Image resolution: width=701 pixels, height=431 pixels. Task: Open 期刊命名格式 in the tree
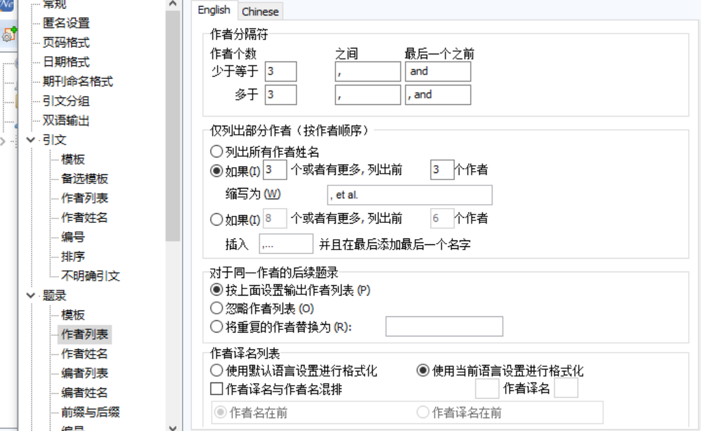point(78,81)
